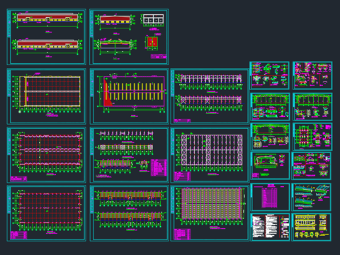Open the white text general notes sheet
Image resolution: width=340 pixels, height=255 pixels.
point(270,227)
